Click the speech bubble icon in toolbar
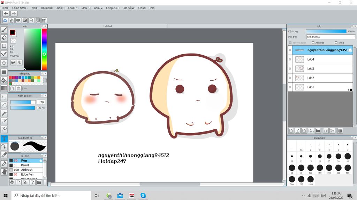This screenshot has height=200, width=357. pos(18,21)
